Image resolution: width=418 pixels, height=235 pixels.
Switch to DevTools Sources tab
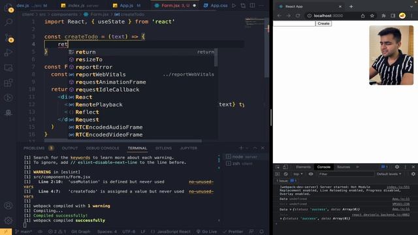tap(344, 167)
